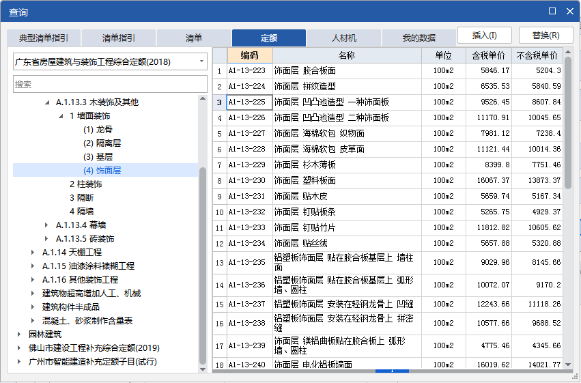Click the 不含税单价 column header
This screenshot has width=581, height=383.
tap(537, 55)
